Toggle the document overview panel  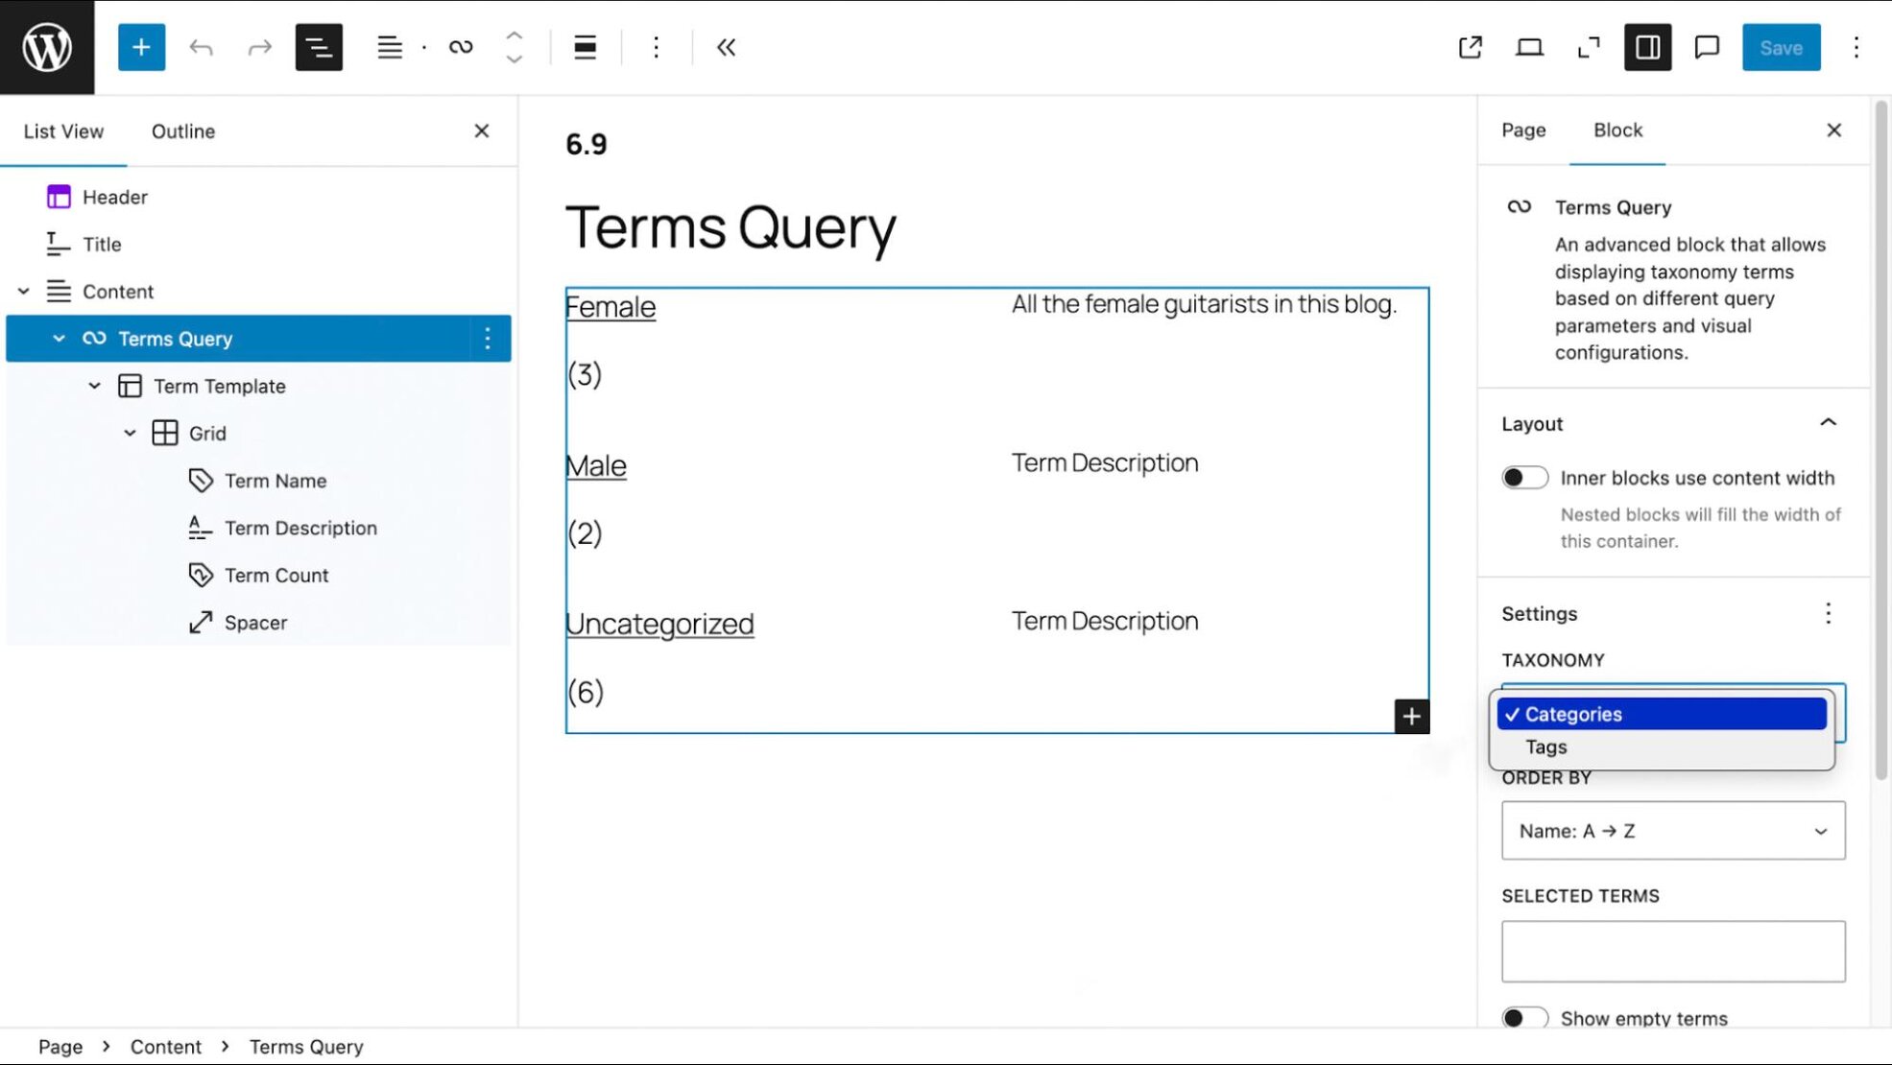click(319, 47)
